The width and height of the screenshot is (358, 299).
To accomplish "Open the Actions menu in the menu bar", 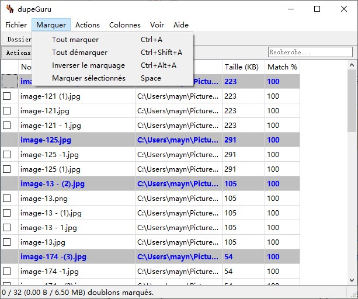I will tap(88, 25).
